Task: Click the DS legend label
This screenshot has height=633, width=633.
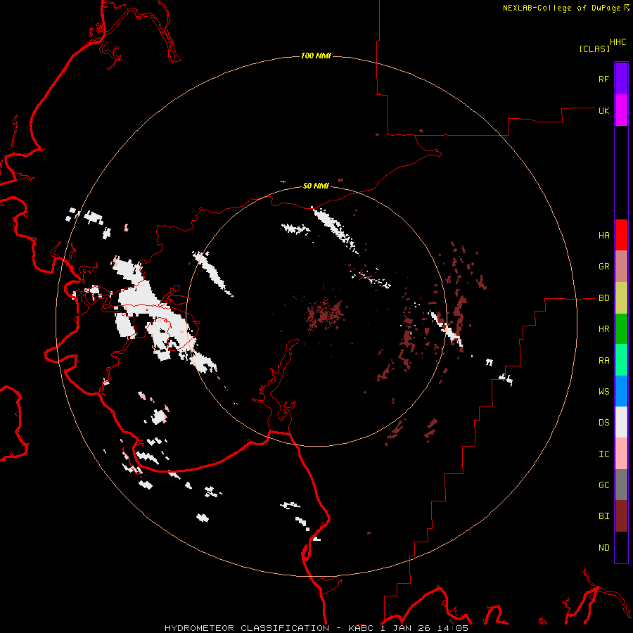Action: [x=603, y=423]
